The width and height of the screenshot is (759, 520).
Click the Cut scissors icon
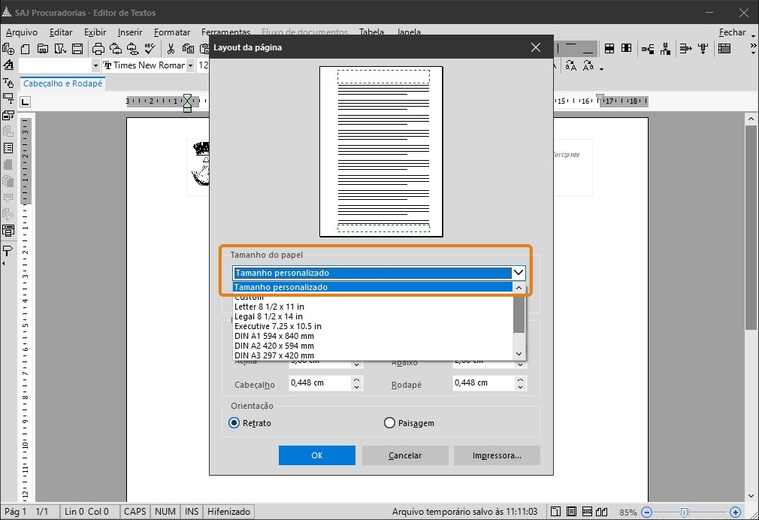pyautogui.click(x=171, y=49)
